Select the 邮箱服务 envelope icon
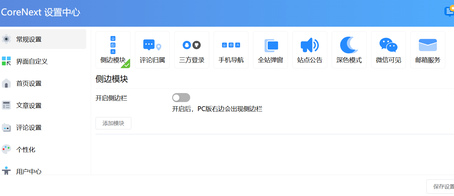This screenshot has width=454, height=196. [x=428, y=45]
